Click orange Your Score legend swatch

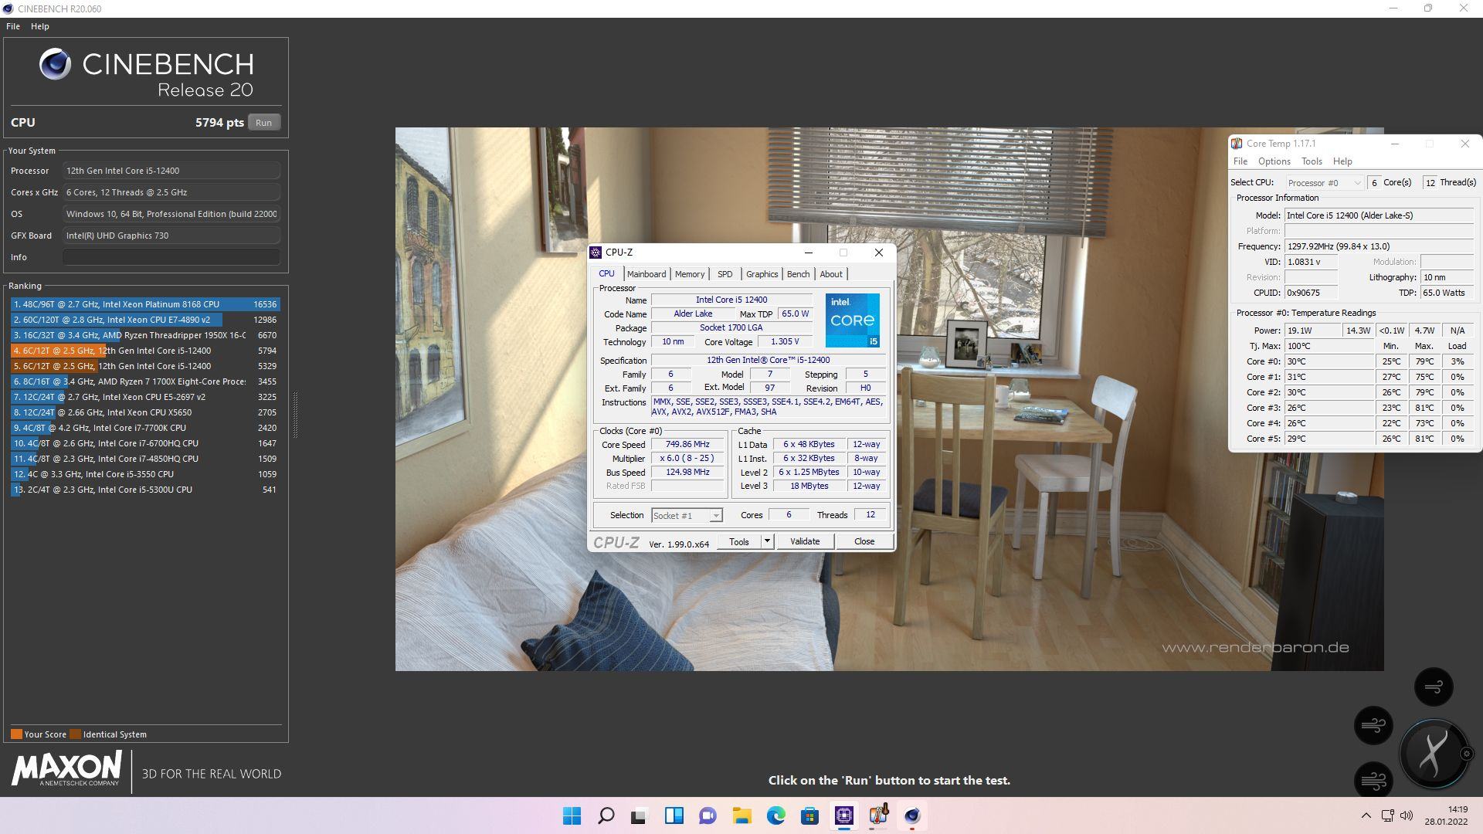(16, 734)
